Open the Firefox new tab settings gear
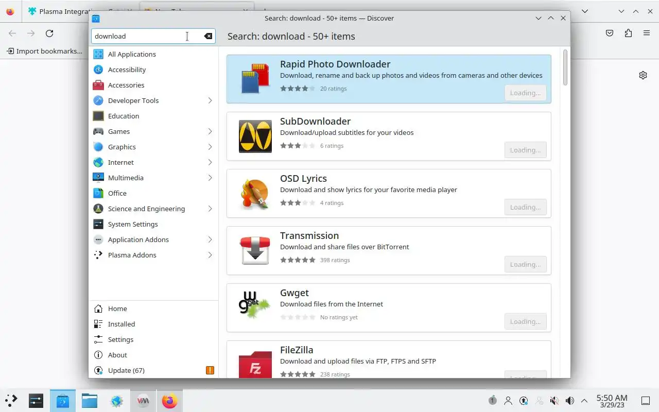 pos(643,75)
